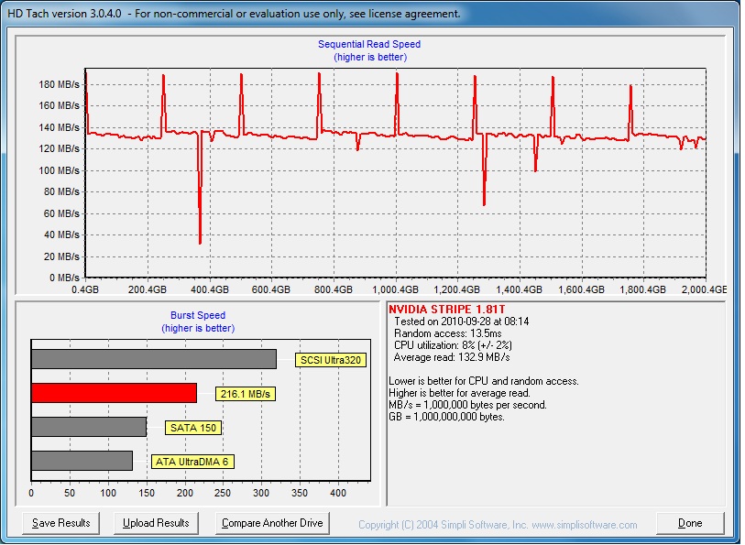Click the yellow 216.1 MB/s value label
The image size is (745, 545).
246,394
